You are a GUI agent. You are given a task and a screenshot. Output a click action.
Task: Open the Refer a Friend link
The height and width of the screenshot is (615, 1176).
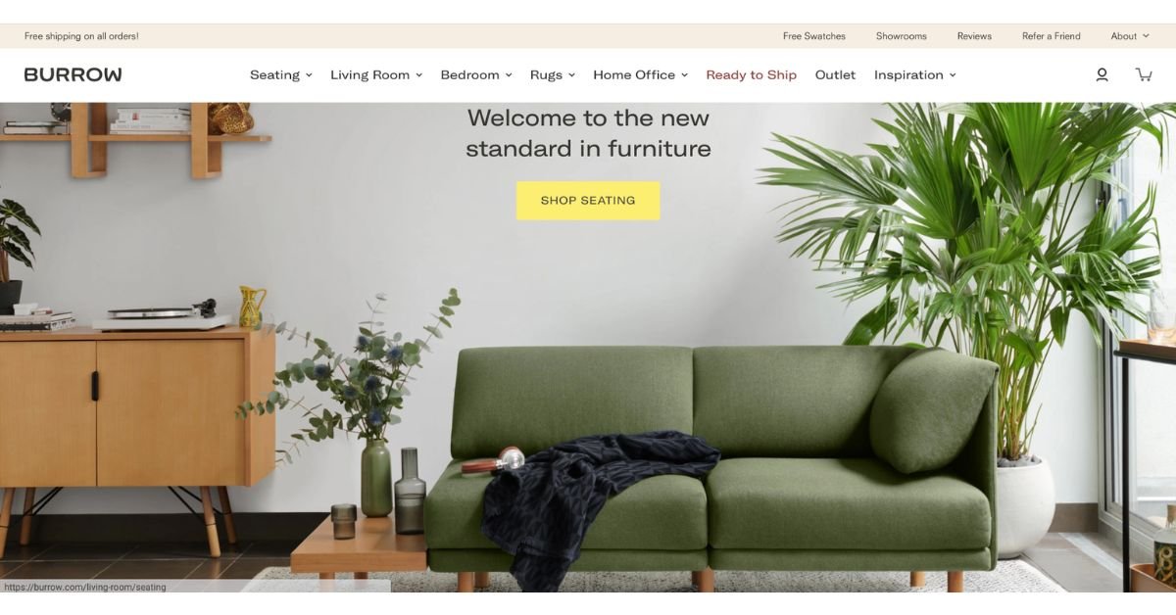(1052, 36)
